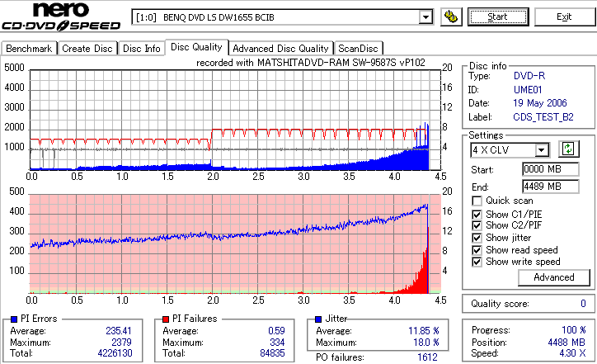Click the disc type value DVD-R
This screenshot has width=597, height=364.
pos(529,76)
